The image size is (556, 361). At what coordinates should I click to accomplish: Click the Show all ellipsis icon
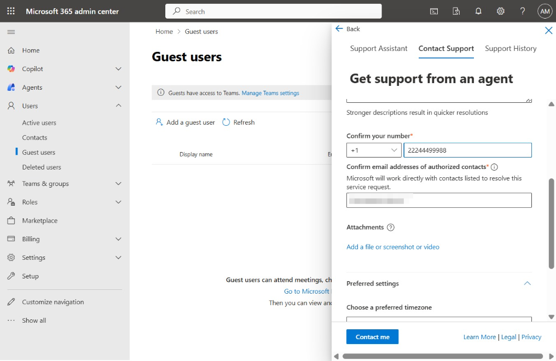click(11, 321)
